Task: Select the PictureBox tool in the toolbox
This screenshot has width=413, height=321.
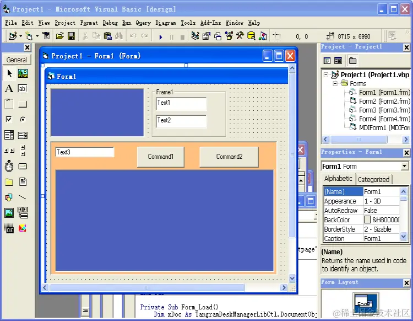Action: click(23, 73)
